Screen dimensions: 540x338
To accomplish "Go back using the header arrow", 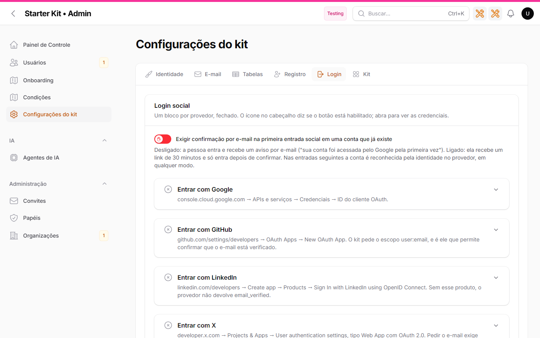I will [x=13, y=14].
